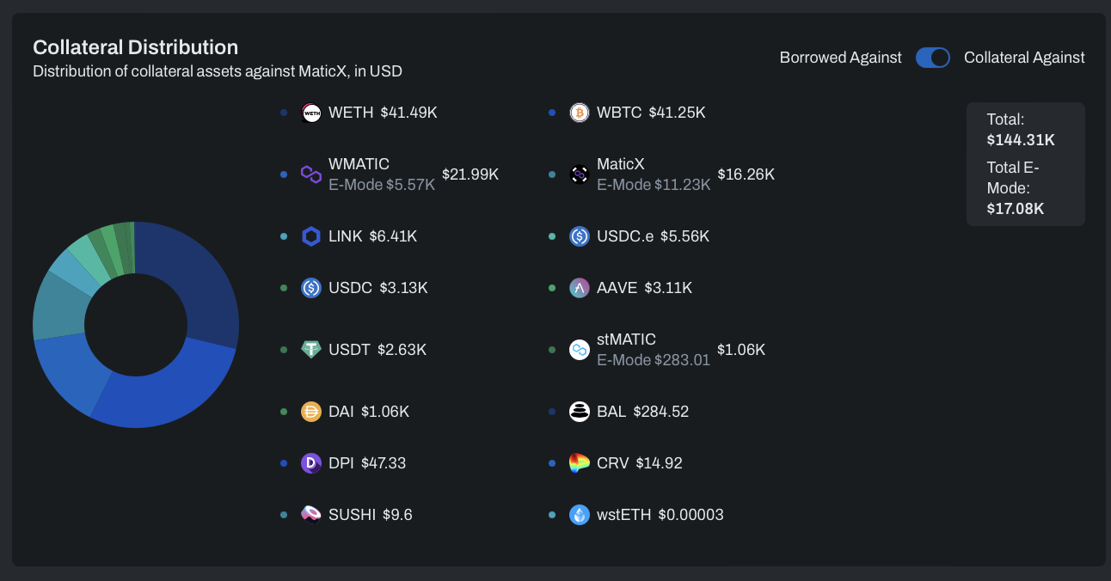Click the color dot beside USDC.e
The height and width of the screenshot is (581, 1111).
point(553,236)
